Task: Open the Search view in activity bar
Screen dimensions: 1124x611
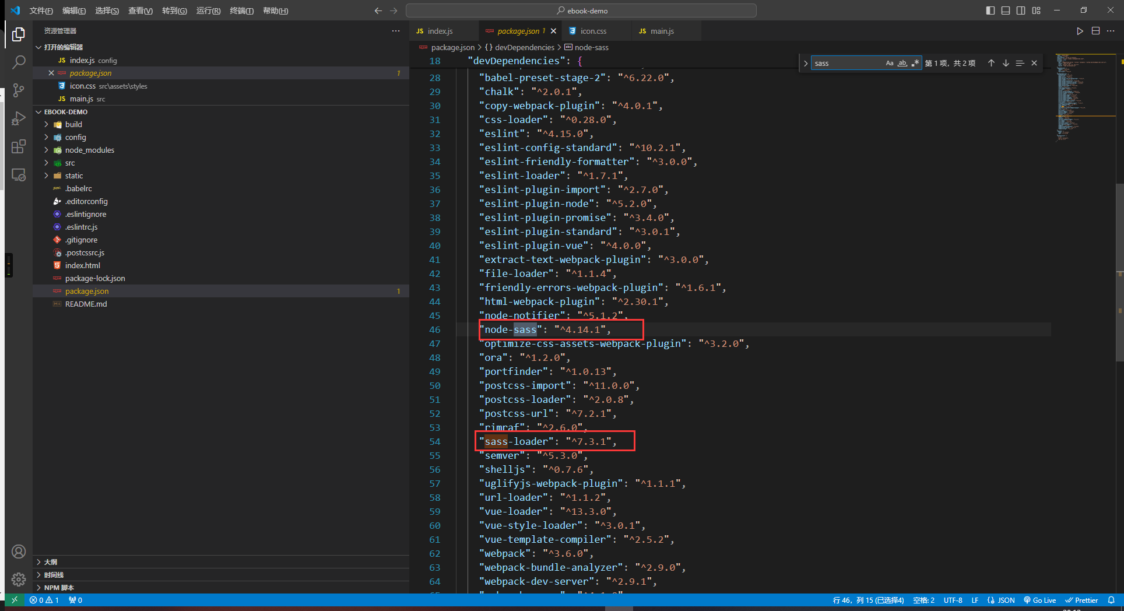Action: point(19,62)
